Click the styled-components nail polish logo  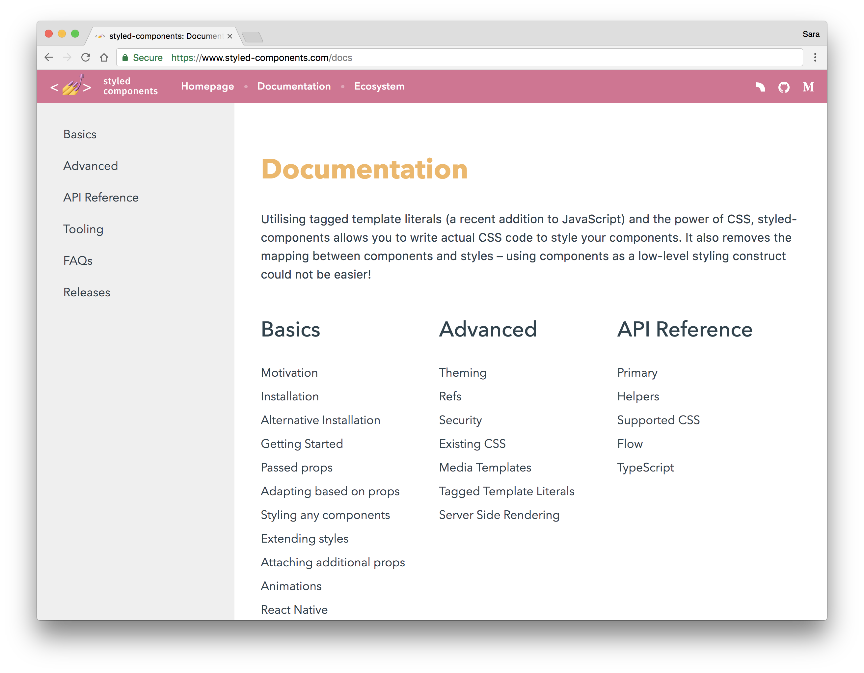[x=71, y=86]
